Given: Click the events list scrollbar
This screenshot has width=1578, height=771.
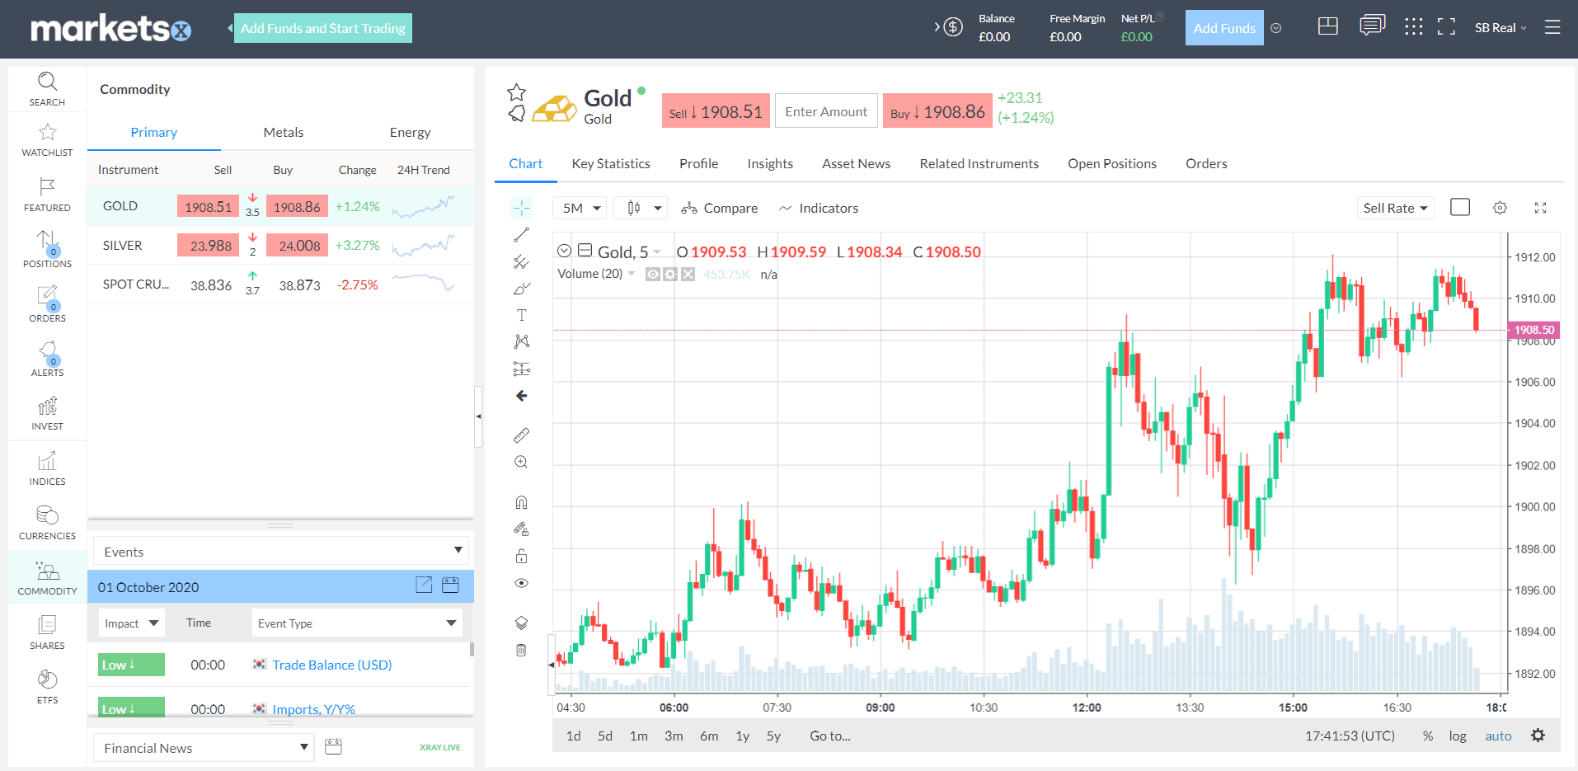Looking at the screenshot, I should 472,649.
